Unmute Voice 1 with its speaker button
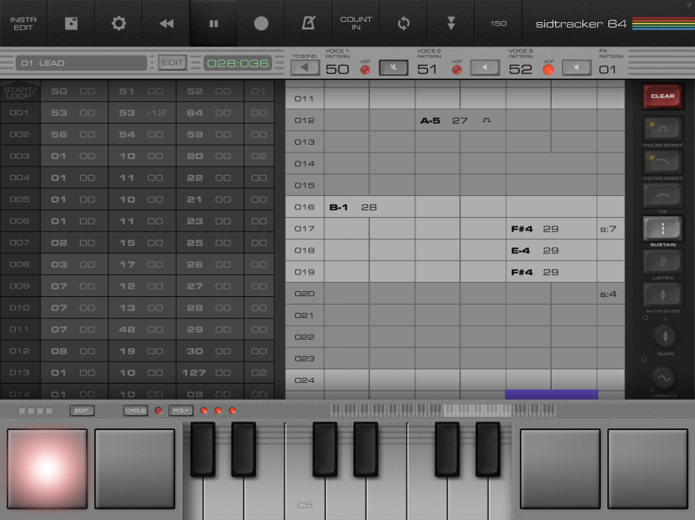This screenshot has width=695, height=520. [x=393, y=67]
